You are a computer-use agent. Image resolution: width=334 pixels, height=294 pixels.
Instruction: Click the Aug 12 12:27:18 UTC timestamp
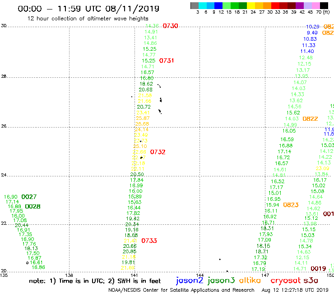pyautogui.click(x=295, y=290)
